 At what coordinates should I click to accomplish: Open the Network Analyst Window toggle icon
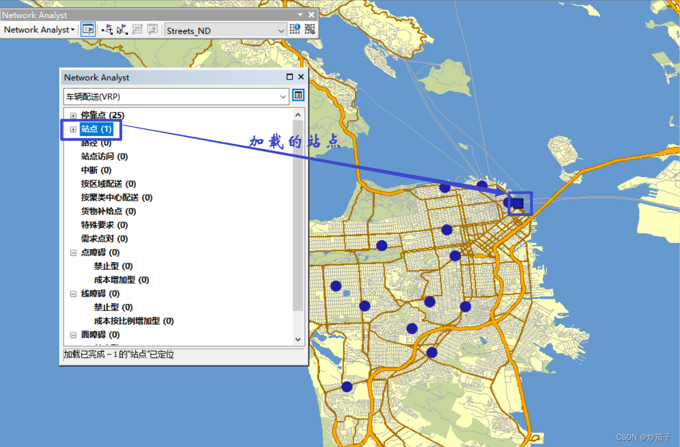[88, 29]
